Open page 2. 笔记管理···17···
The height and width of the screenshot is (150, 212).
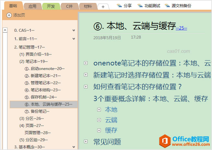pos(29,47)
